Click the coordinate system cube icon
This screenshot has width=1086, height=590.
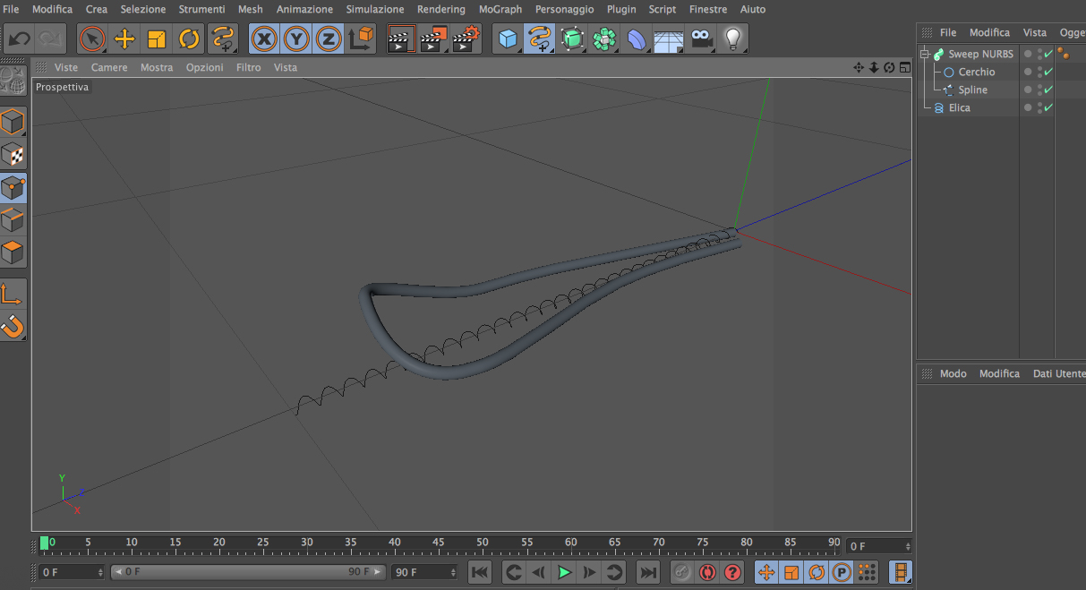[361, 38]
